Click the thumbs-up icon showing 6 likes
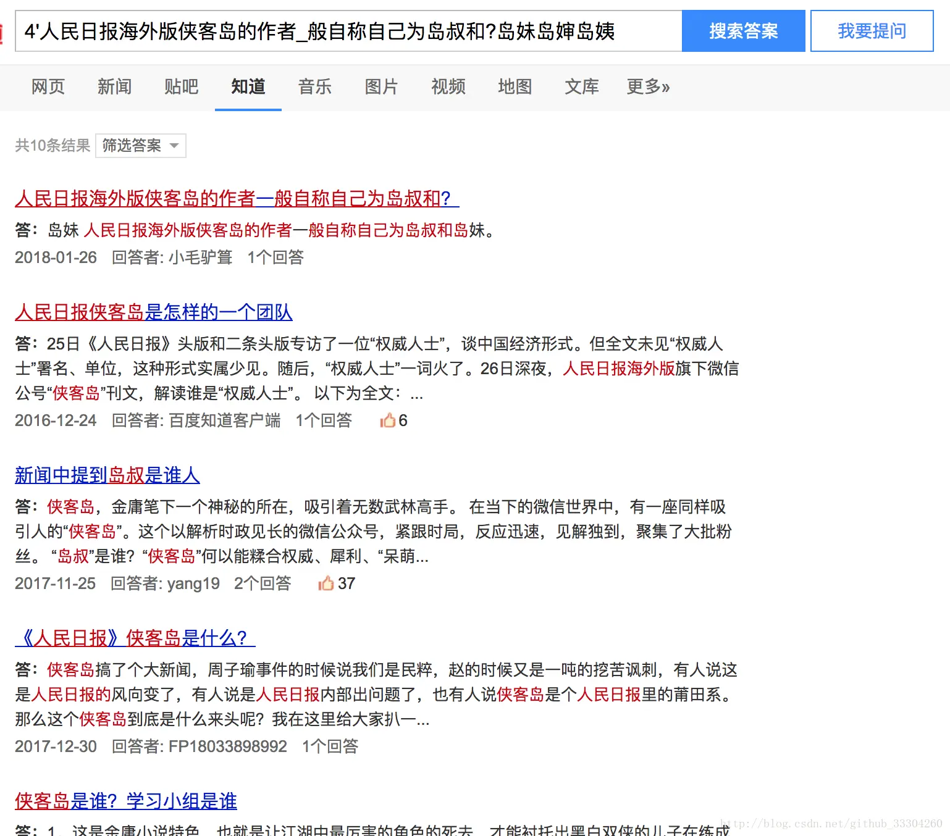This screenshot has width=950, height=836. tap(387, 420)
